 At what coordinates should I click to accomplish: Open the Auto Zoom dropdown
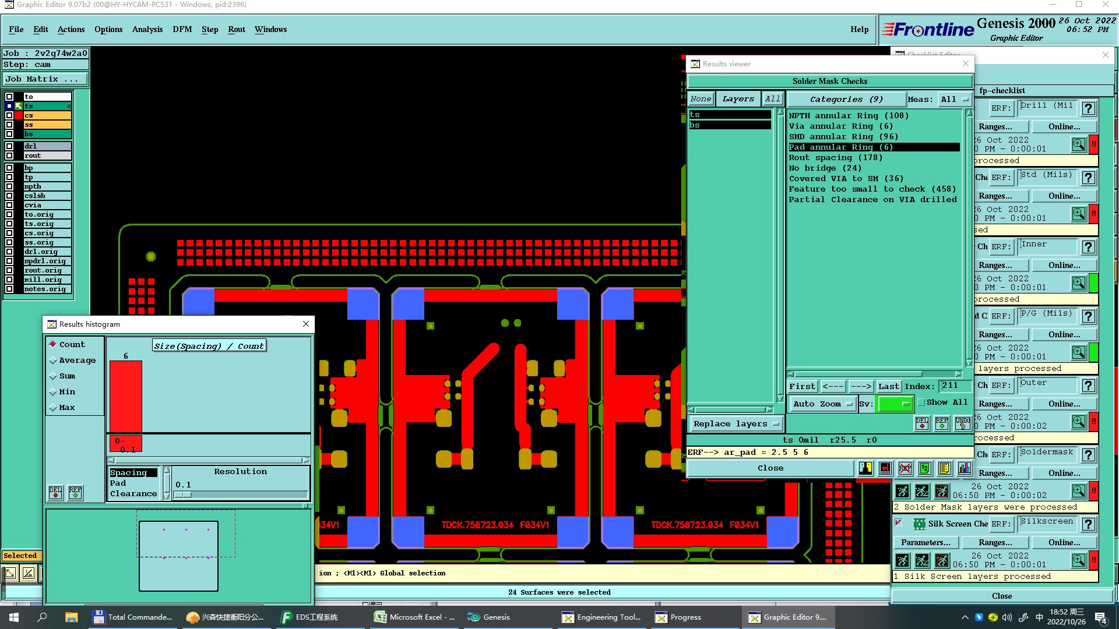822,404
